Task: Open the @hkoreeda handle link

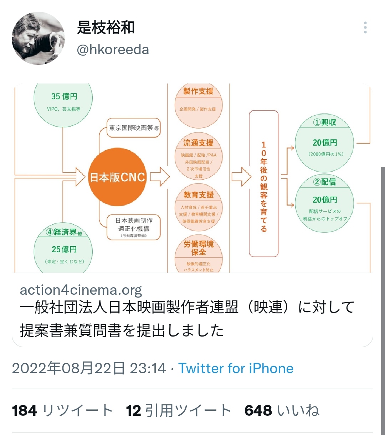Action: pos(113,50)
